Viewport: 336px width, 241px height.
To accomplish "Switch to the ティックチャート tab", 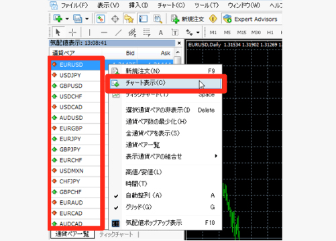I will [x=116, y=234].
